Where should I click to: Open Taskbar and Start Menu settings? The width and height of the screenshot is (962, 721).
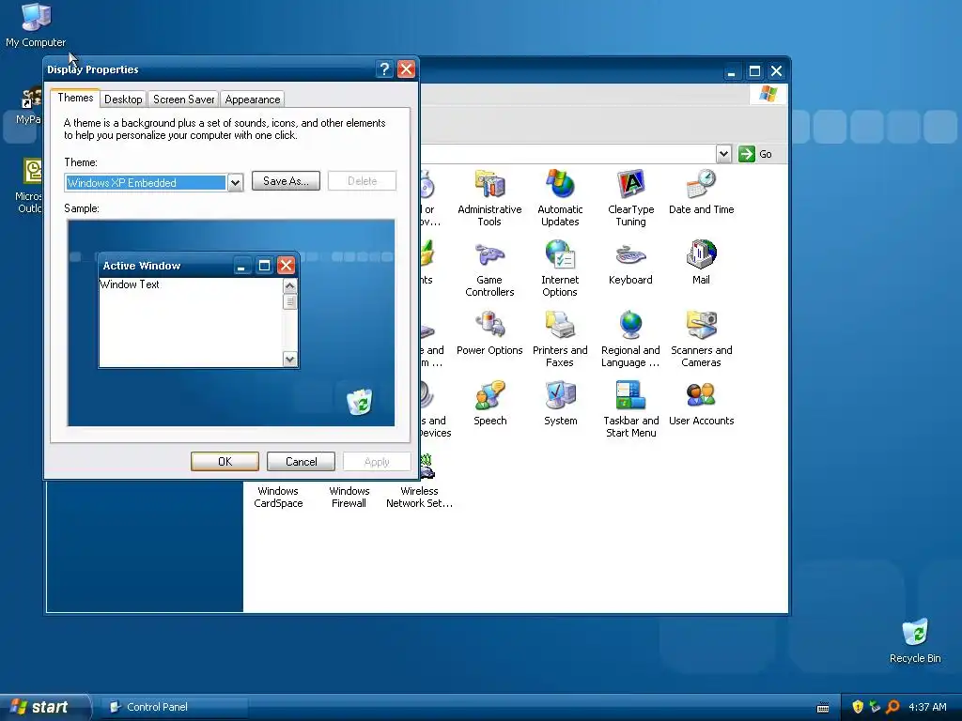(x=630, y=409)
